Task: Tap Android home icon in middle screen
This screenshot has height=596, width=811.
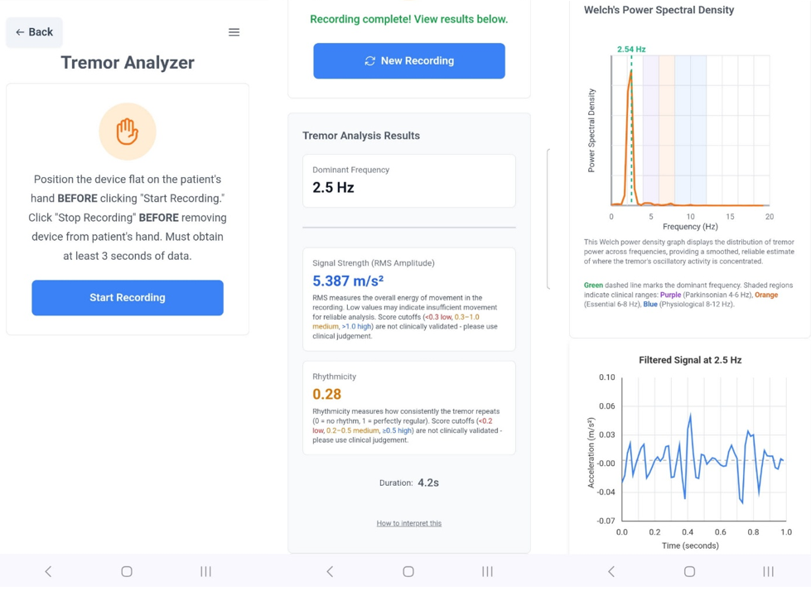Action: click(x=408, y=571)
